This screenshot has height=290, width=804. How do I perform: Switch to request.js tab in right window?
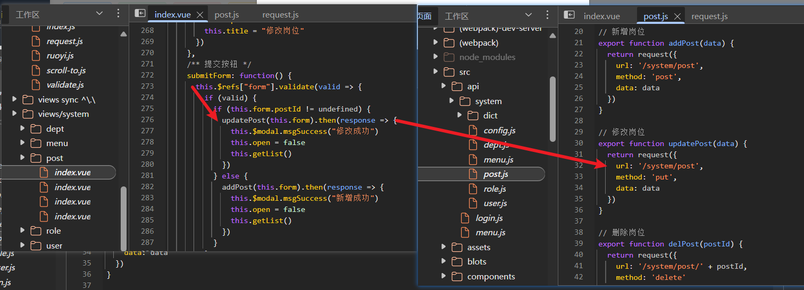709,16
